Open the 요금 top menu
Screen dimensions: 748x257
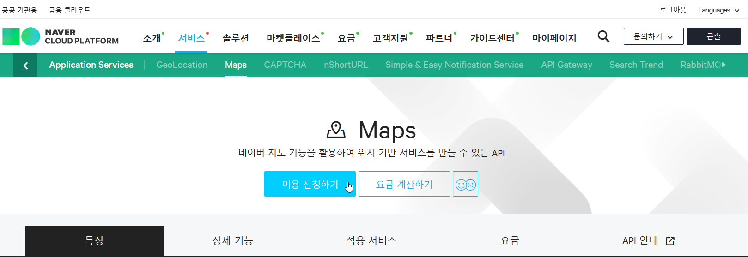[x=347, y=38]
